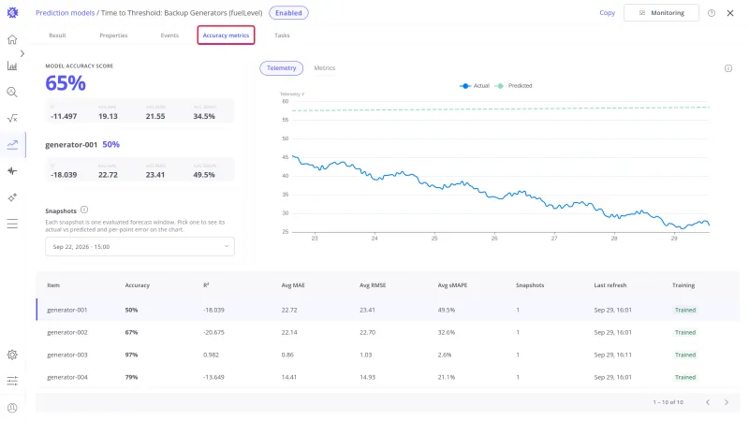Sort table by Avg RMSE column
749x421 pixels.
tap(373, 285)
